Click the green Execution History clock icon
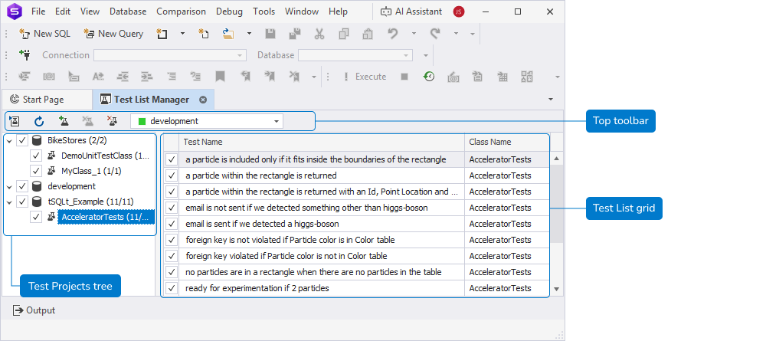Viewport: 766px width, 341px height. pyautogui.click(x=430, y=77)
